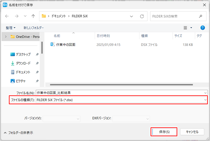Open the 整理 menu

click(x=10, y=28)
